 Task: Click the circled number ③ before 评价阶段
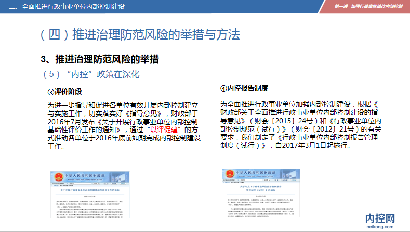(x=50, y=92)
